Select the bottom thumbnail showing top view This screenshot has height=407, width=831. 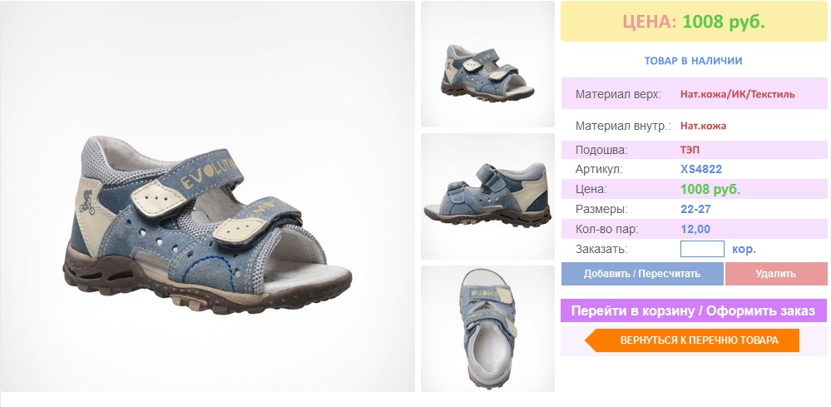tap(487, 329)
